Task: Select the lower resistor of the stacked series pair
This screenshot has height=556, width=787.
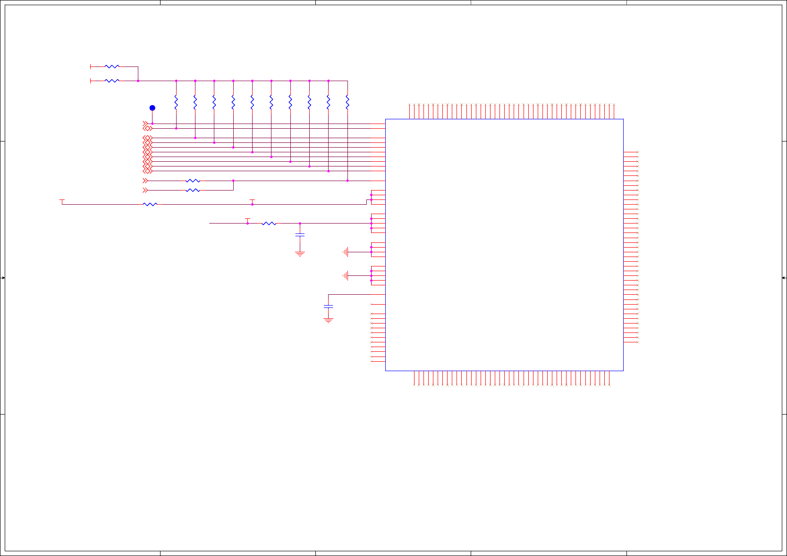Action: click(193, 190)
